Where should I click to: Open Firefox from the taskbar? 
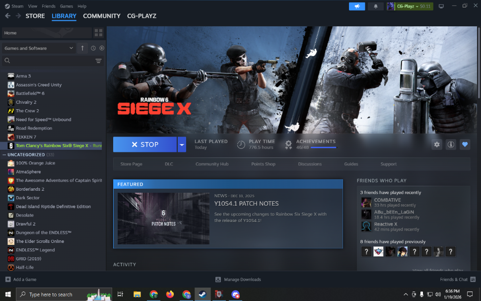coord(170,294)
